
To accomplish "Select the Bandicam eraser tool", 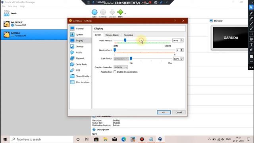I will coord(251,50).
